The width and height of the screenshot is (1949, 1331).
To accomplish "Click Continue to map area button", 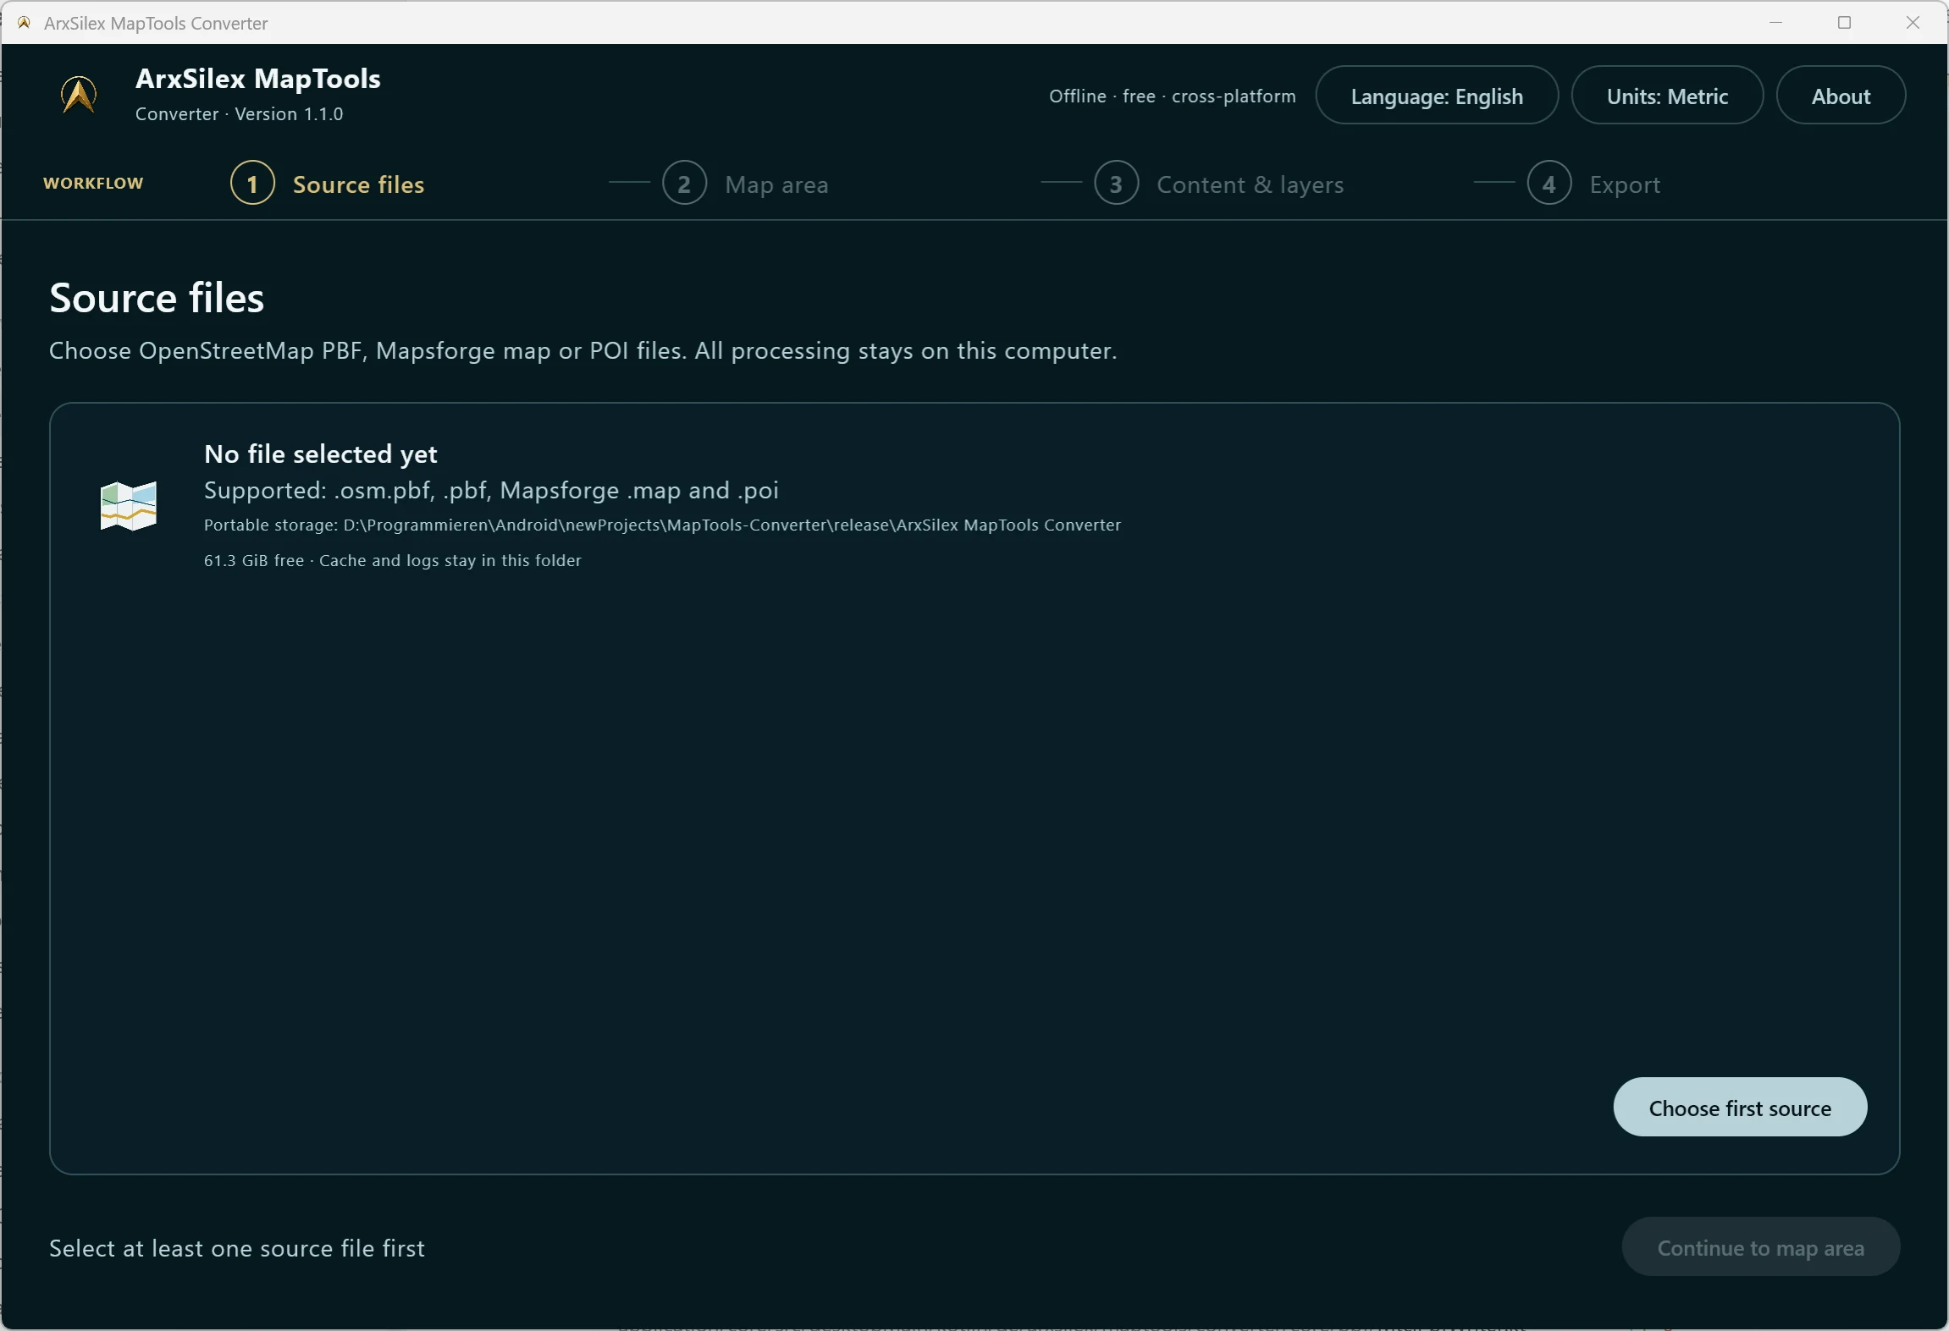I will coord(1760,1247).
